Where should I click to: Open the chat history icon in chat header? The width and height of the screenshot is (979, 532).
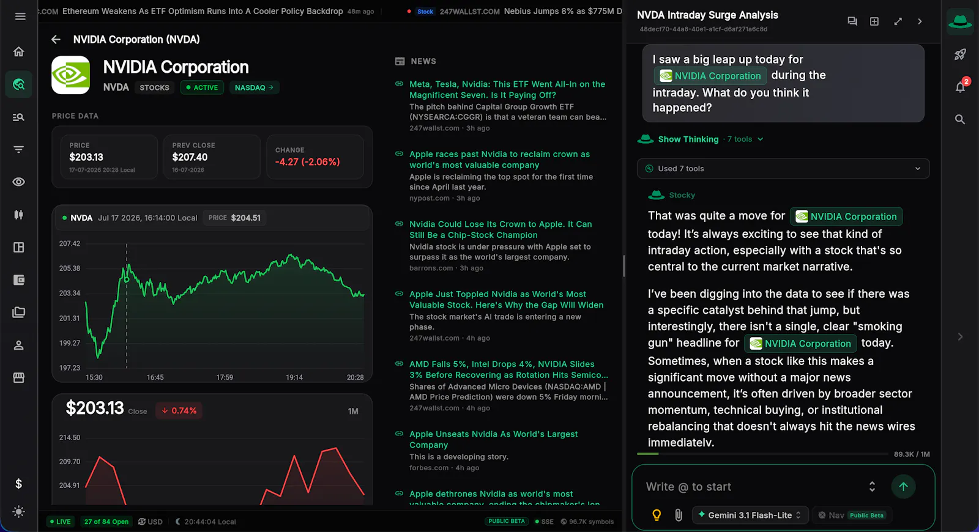coord(852,21)
